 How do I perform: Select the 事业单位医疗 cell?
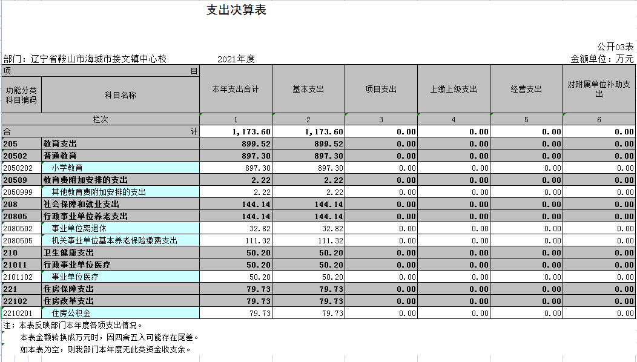[120, 277]
